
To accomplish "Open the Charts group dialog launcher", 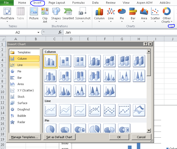I will pos(171,26).
